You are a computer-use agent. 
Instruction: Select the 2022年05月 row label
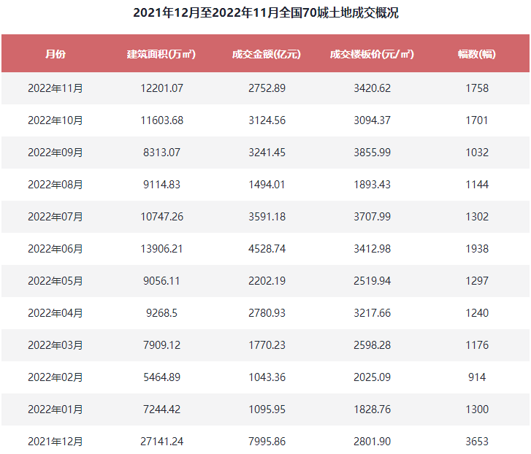pos(56,281)
